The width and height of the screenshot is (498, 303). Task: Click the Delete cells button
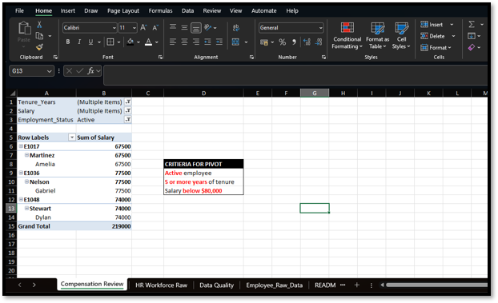[x=433, y=36]
